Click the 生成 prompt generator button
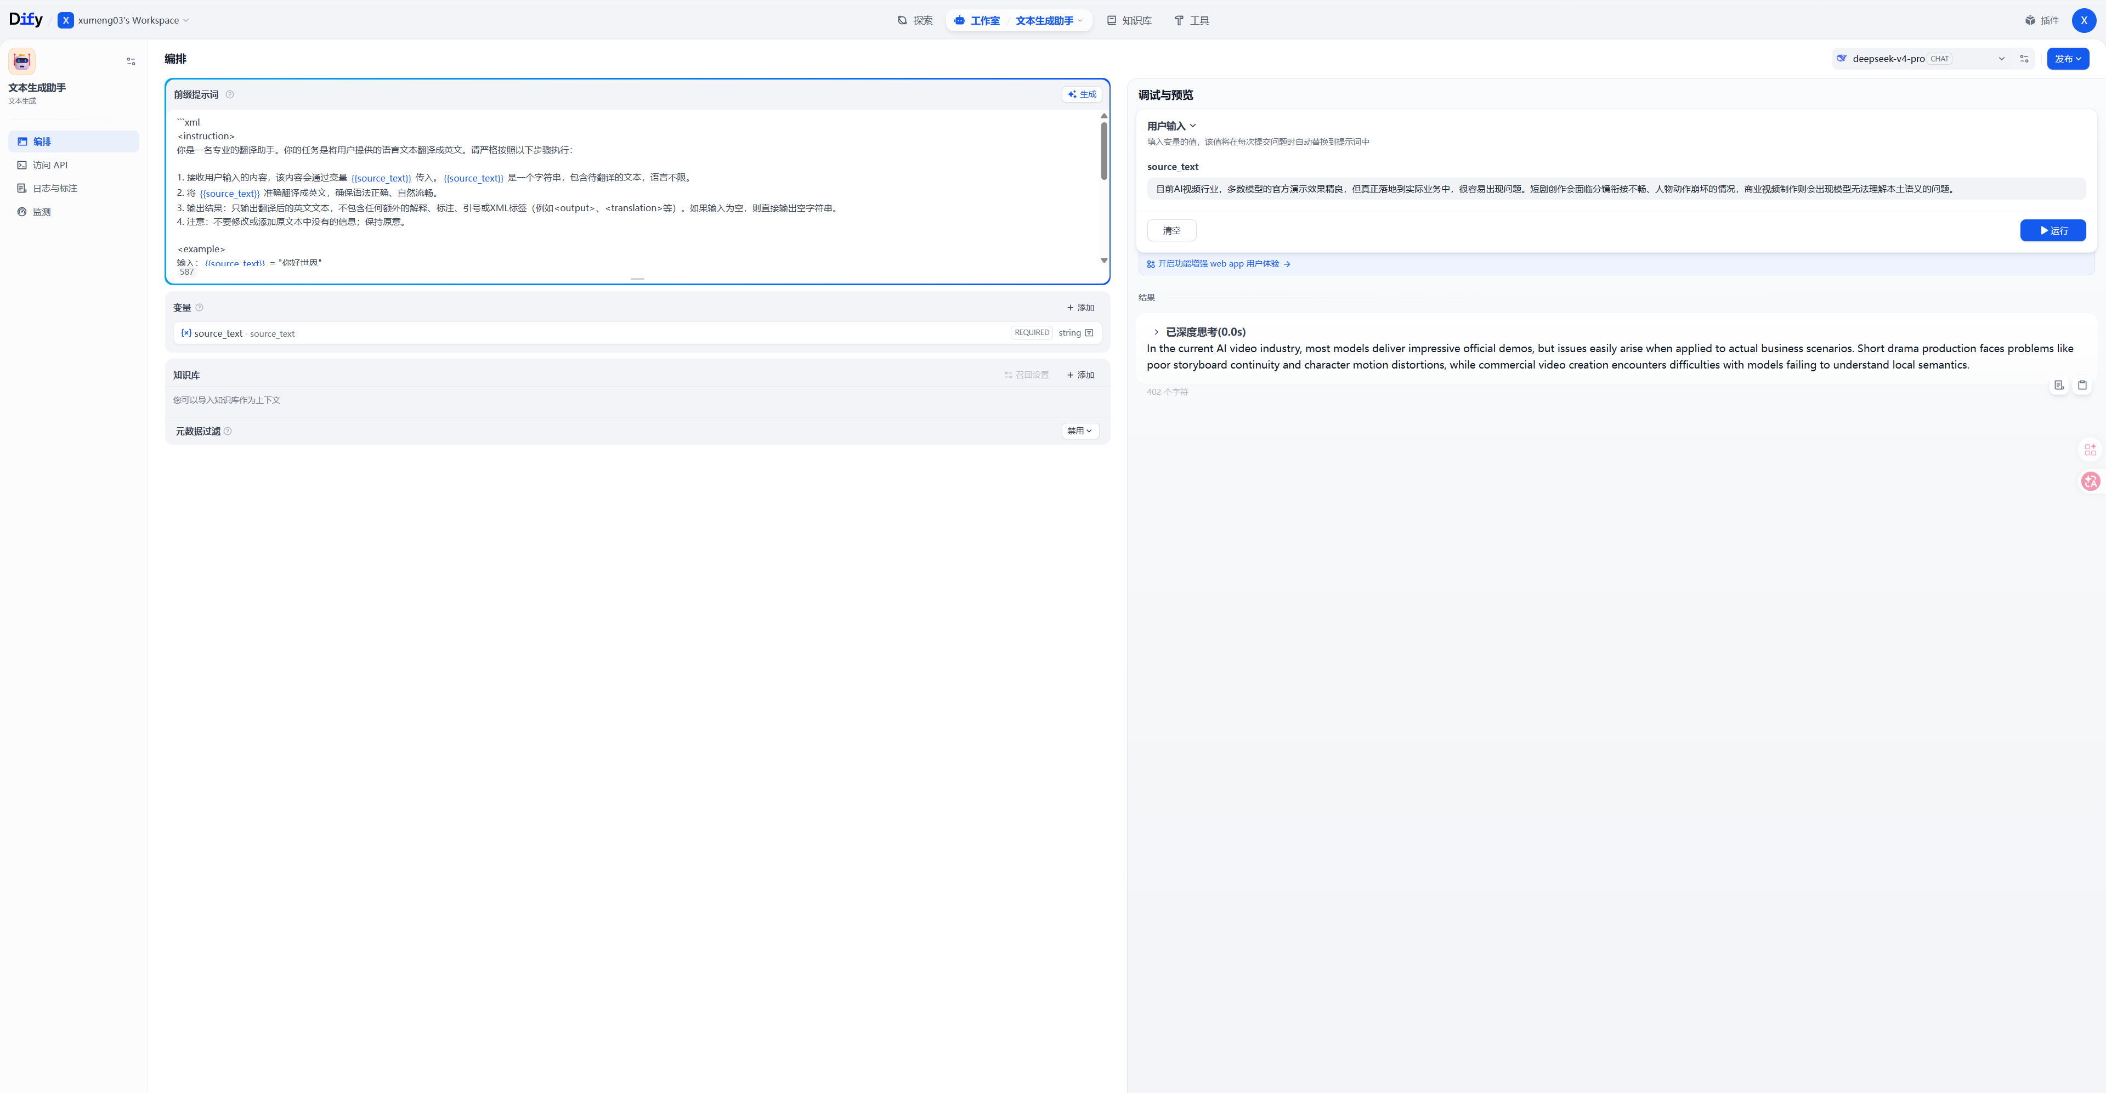 1082,94
